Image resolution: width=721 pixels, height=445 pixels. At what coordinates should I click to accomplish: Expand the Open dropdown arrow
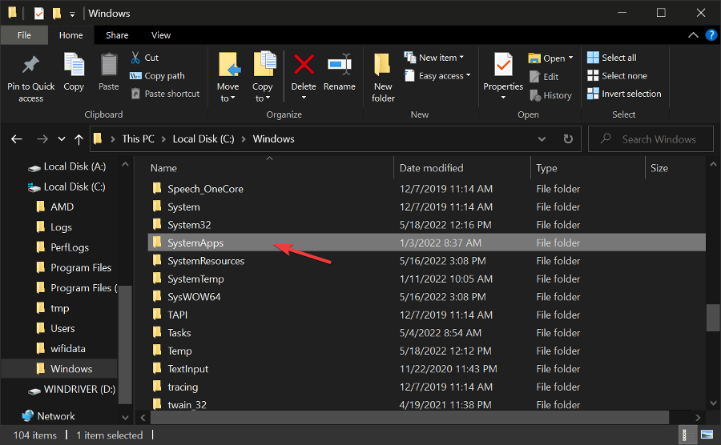tap(570, 58)
